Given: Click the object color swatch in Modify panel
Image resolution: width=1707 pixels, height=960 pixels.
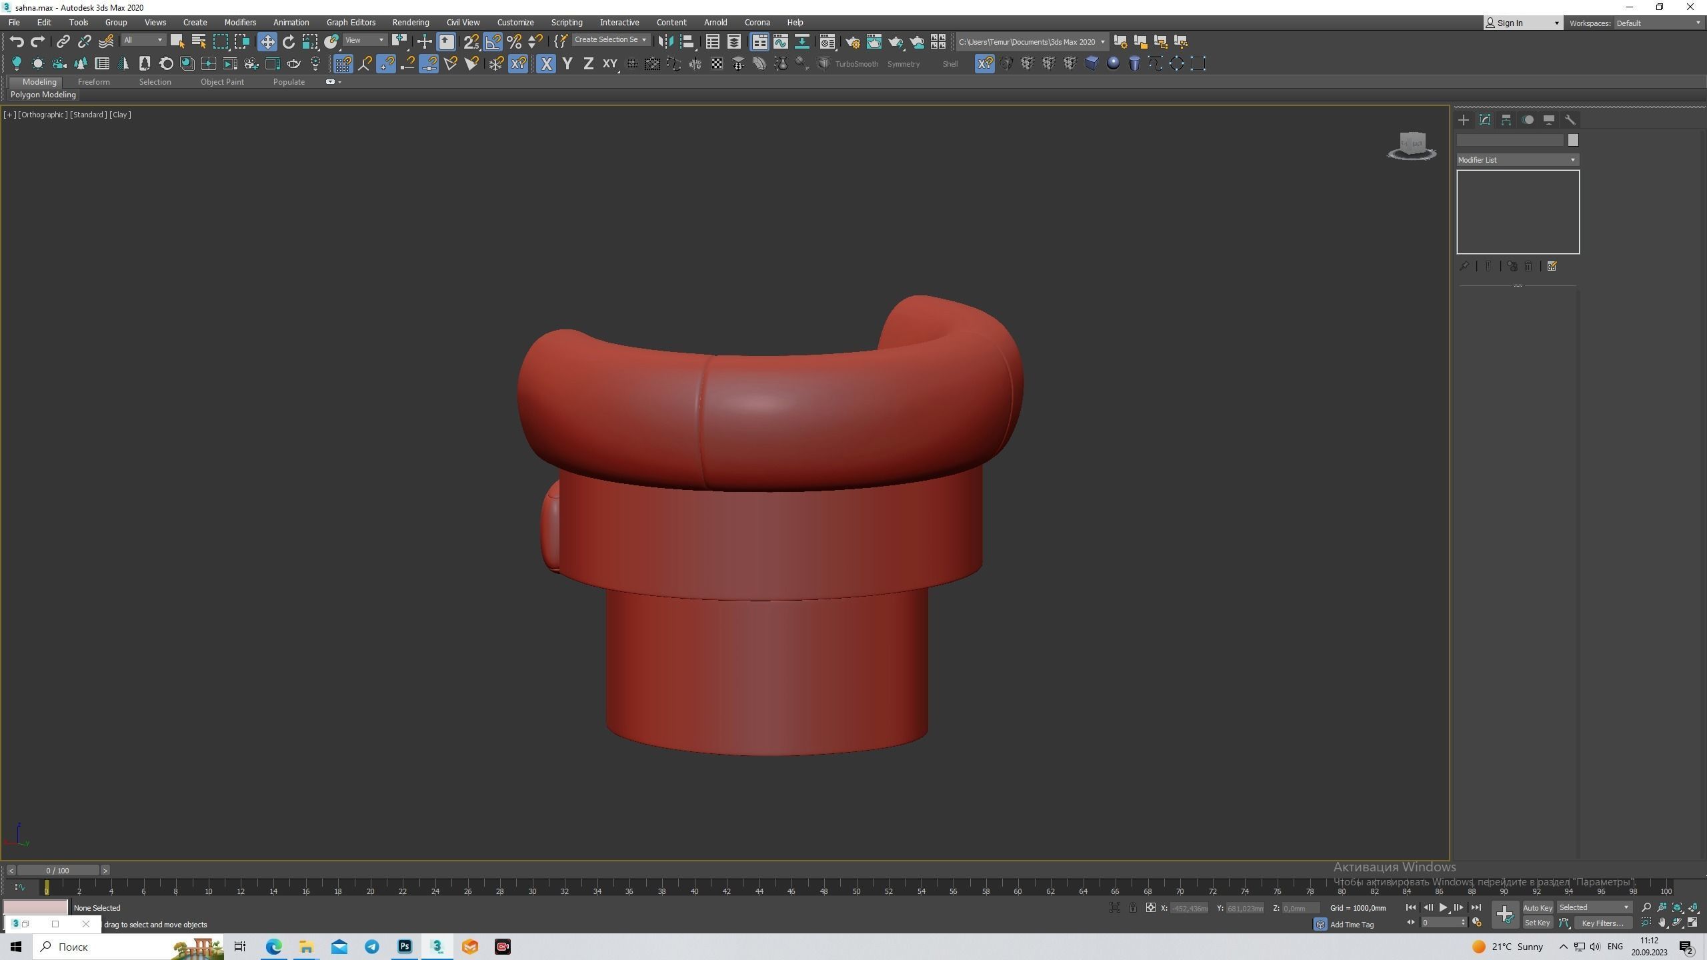Looking at the screenshot, I should point(1573,140).
